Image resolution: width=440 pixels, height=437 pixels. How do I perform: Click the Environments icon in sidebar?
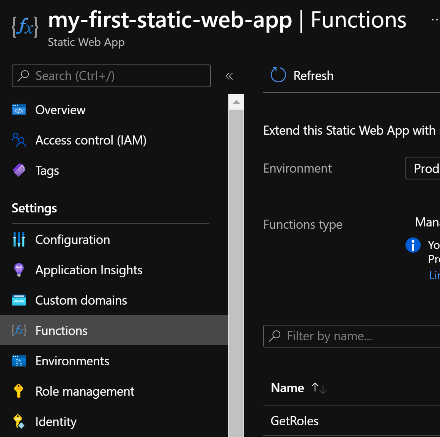[x=19, y=361]
